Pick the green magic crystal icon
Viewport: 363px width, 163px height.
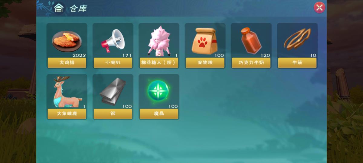pos(159,91)
